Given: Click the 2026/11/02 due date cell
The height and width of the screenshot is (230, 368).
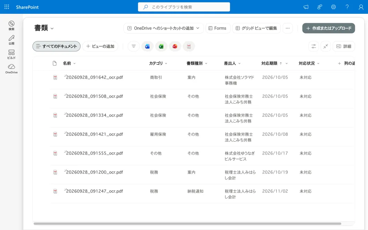Looking at the screenshot, I should point(275,191).
